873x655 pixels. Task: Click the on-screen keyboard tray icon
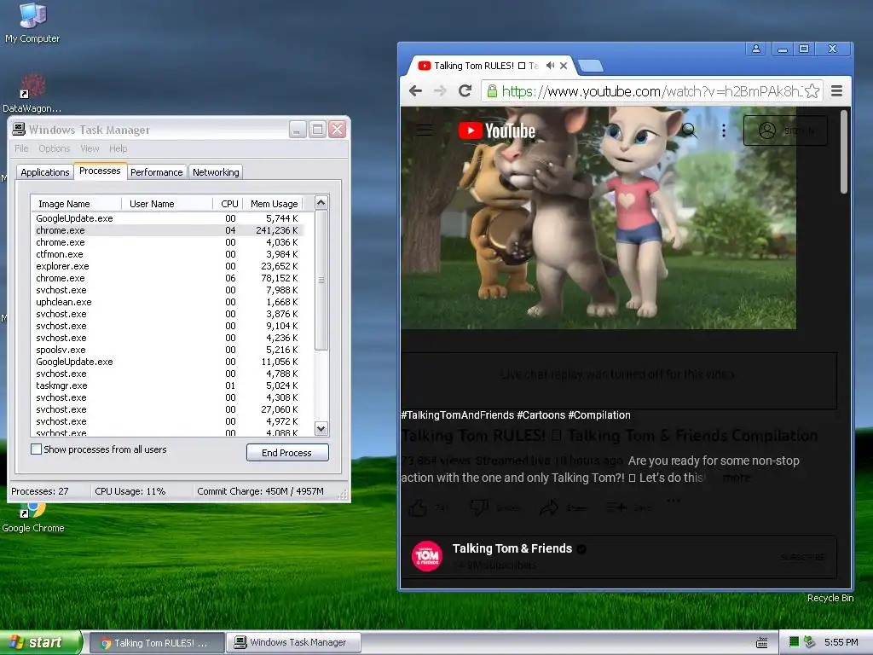coord(762,643)
